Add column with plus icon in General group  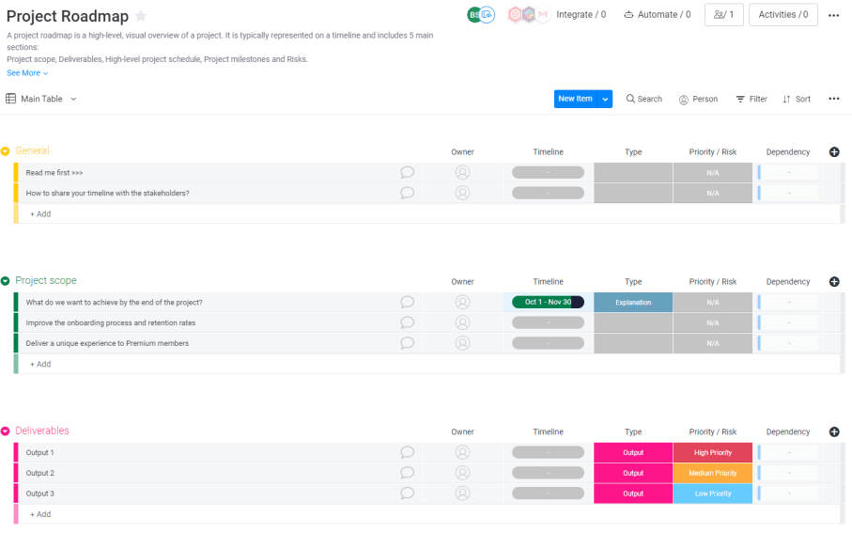point(834,151)
